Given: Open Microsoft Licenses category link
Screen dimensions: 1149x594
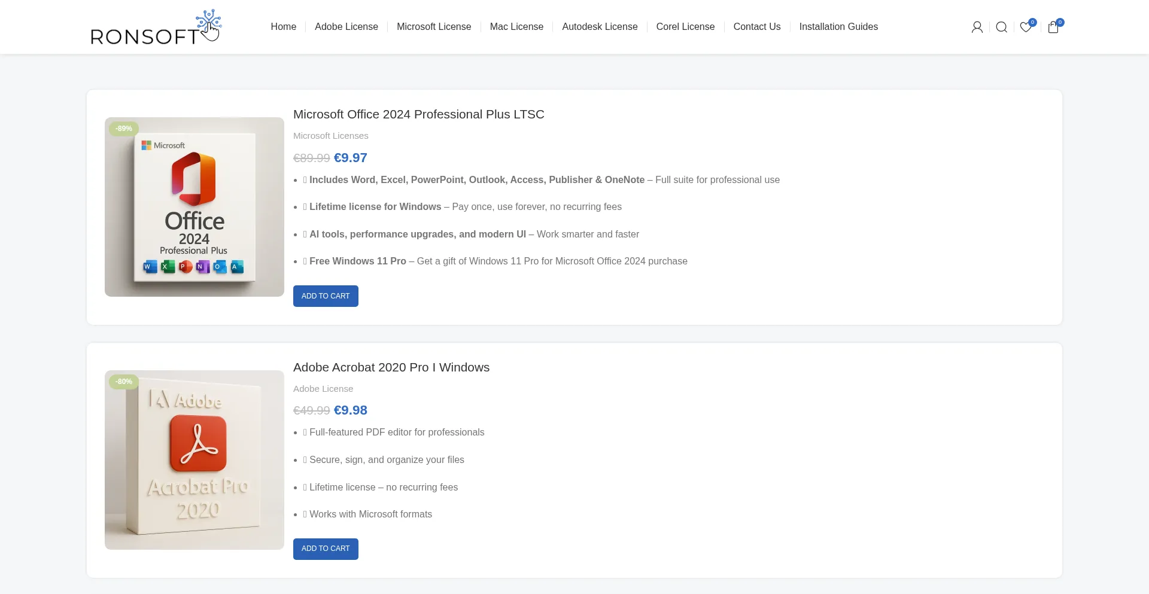Looking at the screenshot, I should tap(331, 136).
